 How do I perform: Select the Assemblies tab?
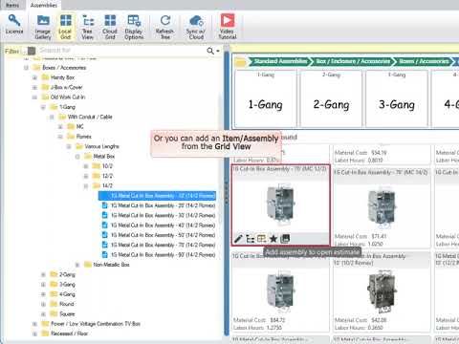(x=44, y=5)
